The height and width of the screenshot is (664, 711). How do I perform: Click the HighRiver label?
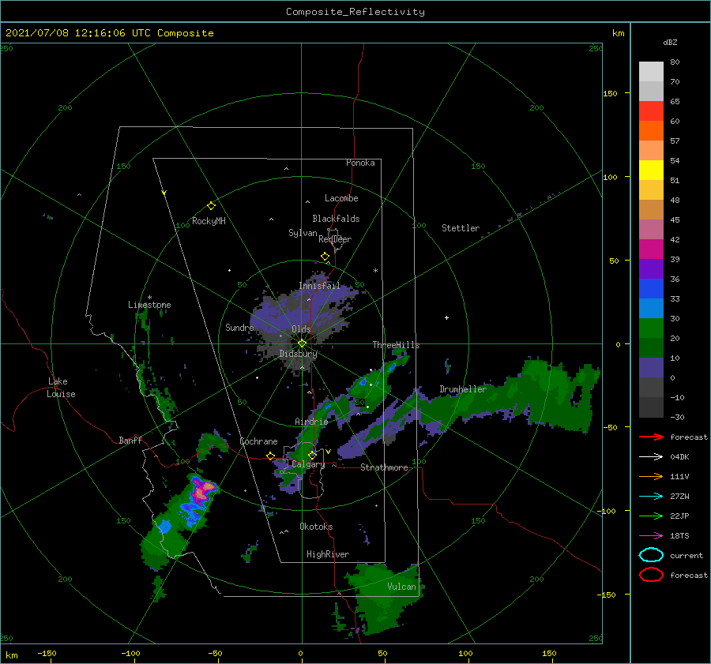click(x=327, y=554)
